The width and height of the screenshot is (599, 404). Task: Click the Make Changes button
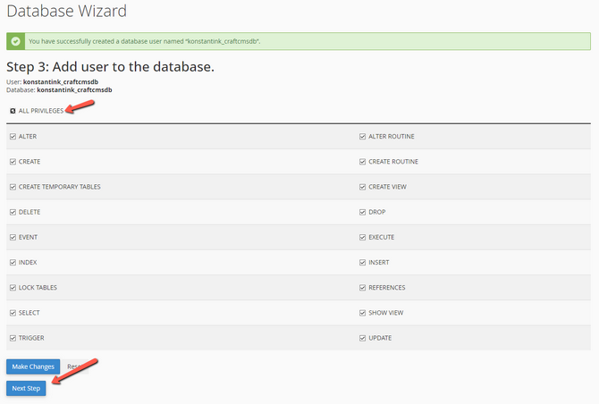[x=33, y=366]
